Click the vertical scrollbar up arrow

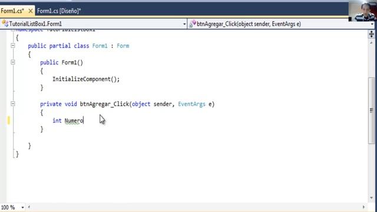tap(372, 43)
